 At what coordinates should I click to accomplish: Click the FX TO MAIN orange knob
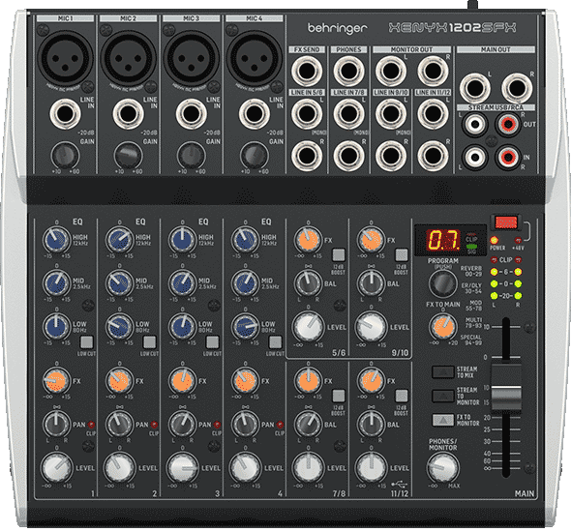coord(443,326)
